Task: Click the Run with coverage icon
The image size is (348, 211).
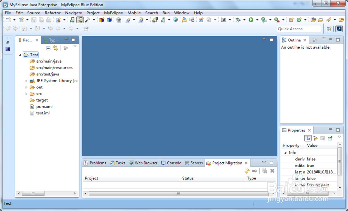Action: (264, 20)
